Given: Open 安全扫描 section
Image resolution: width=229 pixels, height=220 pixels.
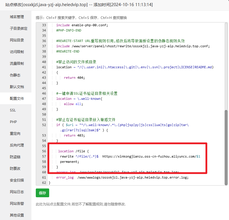Looking at the screenshot, I should pos(17,180).
